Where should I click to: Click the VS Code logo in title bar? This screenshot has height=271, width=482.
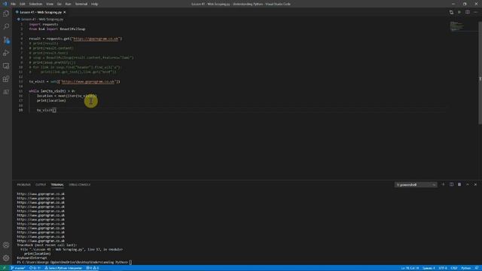pos(5,4)
